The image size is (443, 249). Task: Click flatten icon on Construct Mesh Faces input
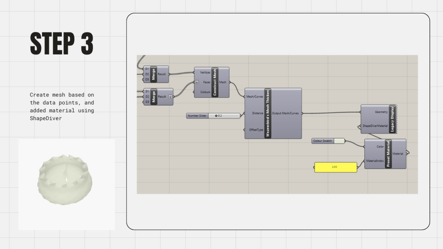tap(197, 82)
